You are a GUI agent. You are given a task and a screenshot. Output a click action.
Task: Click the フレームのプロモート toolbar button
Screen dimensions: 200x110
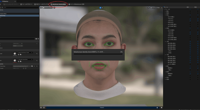coord(26,4)
